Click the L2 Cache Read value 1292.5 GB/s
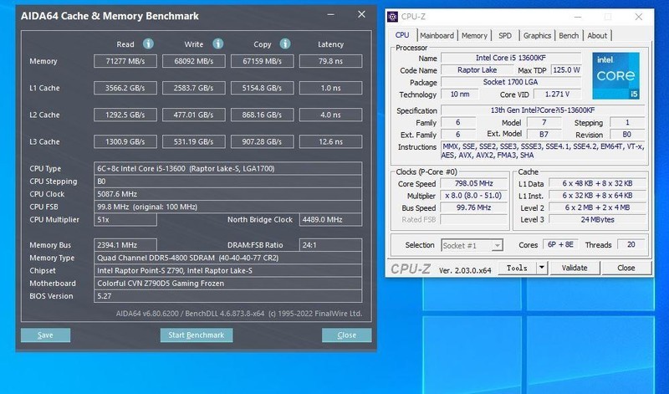The width and height of the screenshot is (669, 394). pos(125,115)
